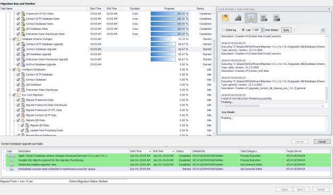Viewport: 333px width, 195px height.
Task: Toggle the Run Core Migration checkbox
Action: coord(14,95)
